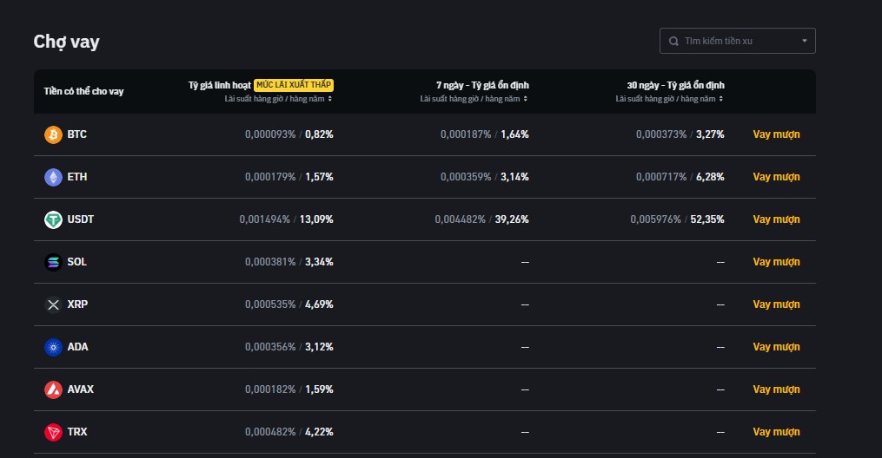Click "Vay mượn" for BTC

776,134
